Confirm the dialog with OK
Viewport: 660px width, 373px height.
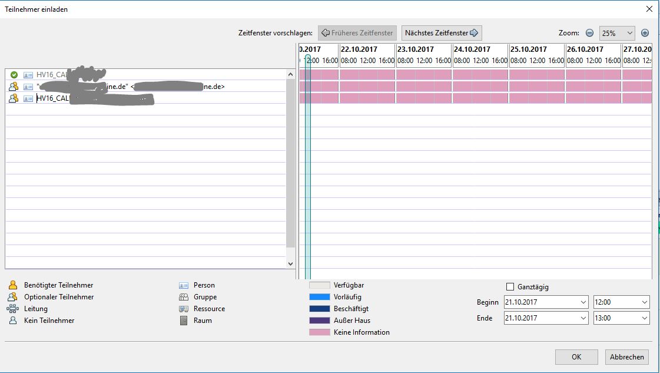click(576, 357)
